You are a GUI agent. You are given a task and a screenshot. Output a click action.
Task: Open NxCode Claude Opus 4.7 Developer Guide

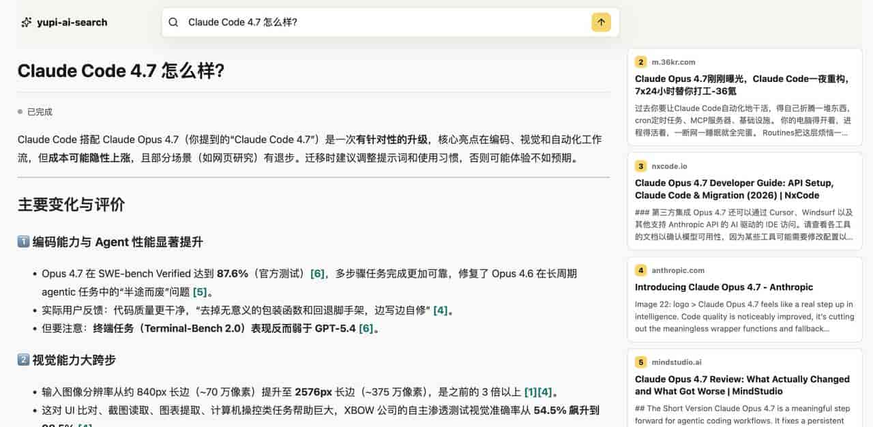(734, 189)
